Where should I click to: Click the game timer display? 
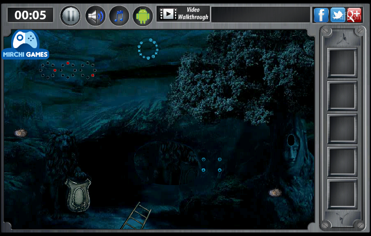tap(30, 15)
